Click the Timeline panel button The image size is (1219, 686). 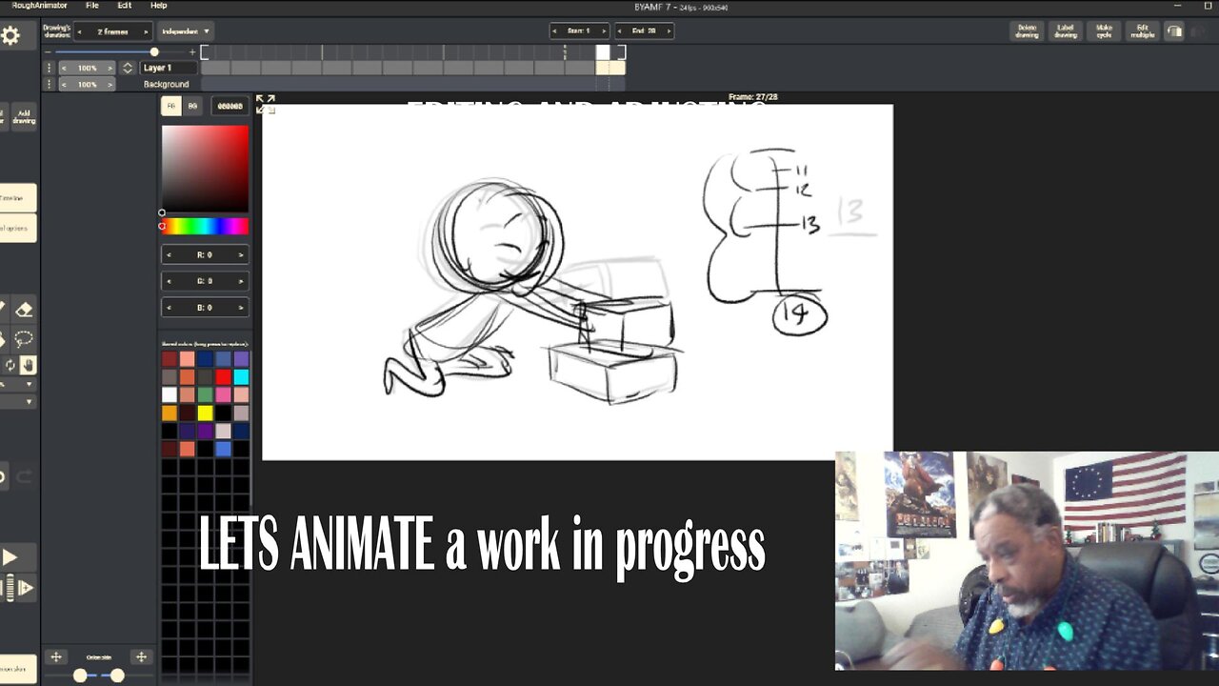[16, 198]
